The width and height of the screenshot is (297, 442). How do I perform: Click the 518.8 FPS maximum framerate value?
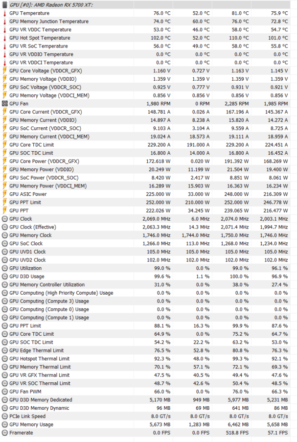[237, 433]
